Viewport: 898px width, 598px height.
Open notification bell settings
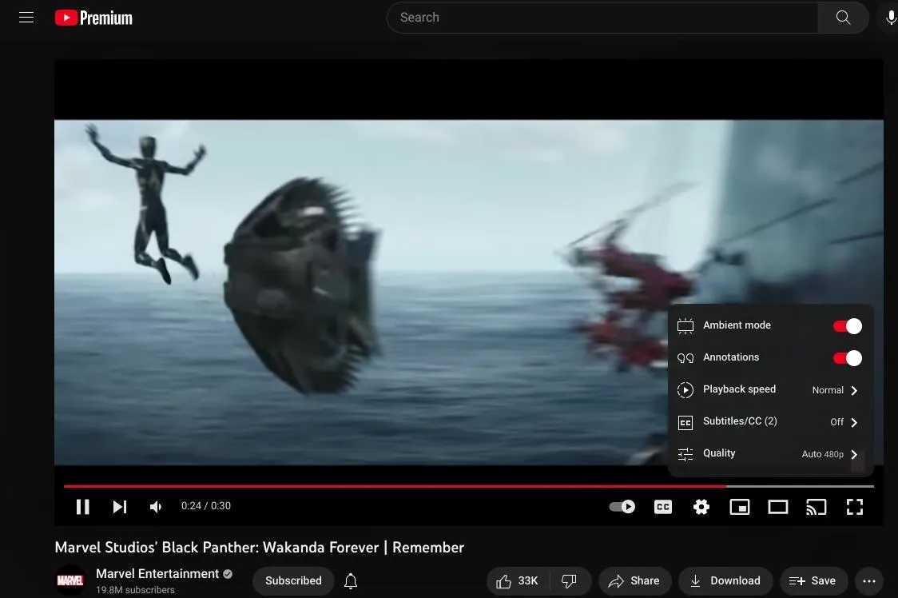click(x=351, y=581)
